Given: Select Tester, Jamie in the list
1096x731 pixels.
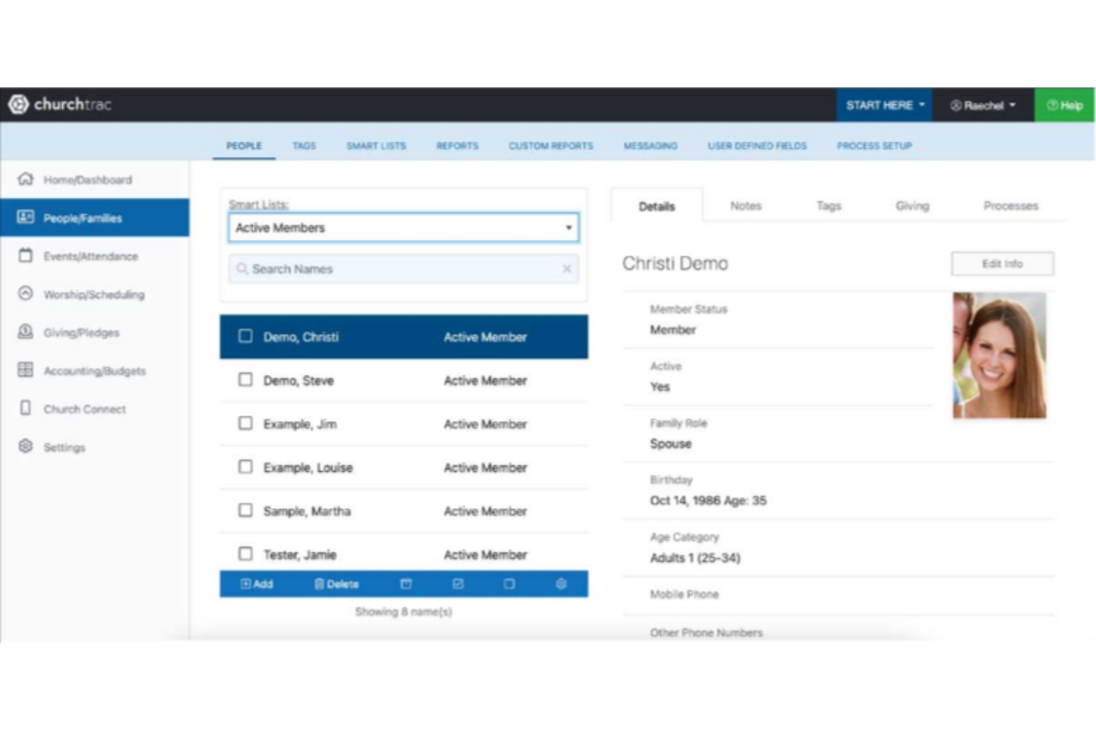Looking at the screenshot, I should [x=300, y=555].
